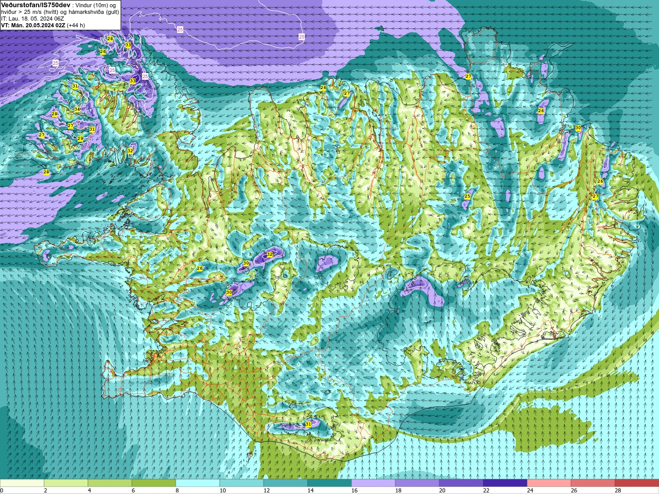Pick the violet 20–22 m/s legend swatch
Image resolution: width=659 pixels, height=494 pixels.
tap(461, 483)
